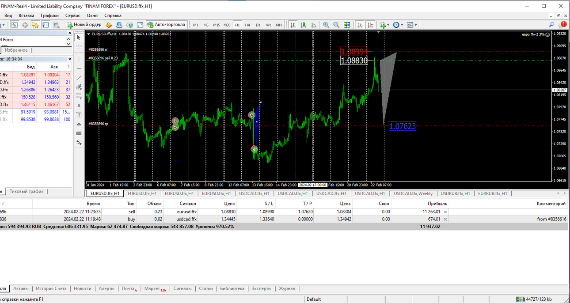This screenshot has height=303, width=570.
Task: Select the crosshair tool in drawing toolbar
Action: click(79, 47)
